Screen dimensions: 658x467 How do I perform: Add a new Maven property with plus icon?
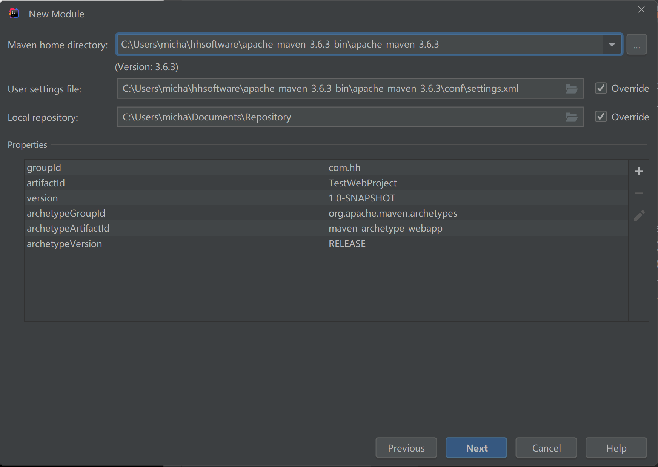[639, 171]
